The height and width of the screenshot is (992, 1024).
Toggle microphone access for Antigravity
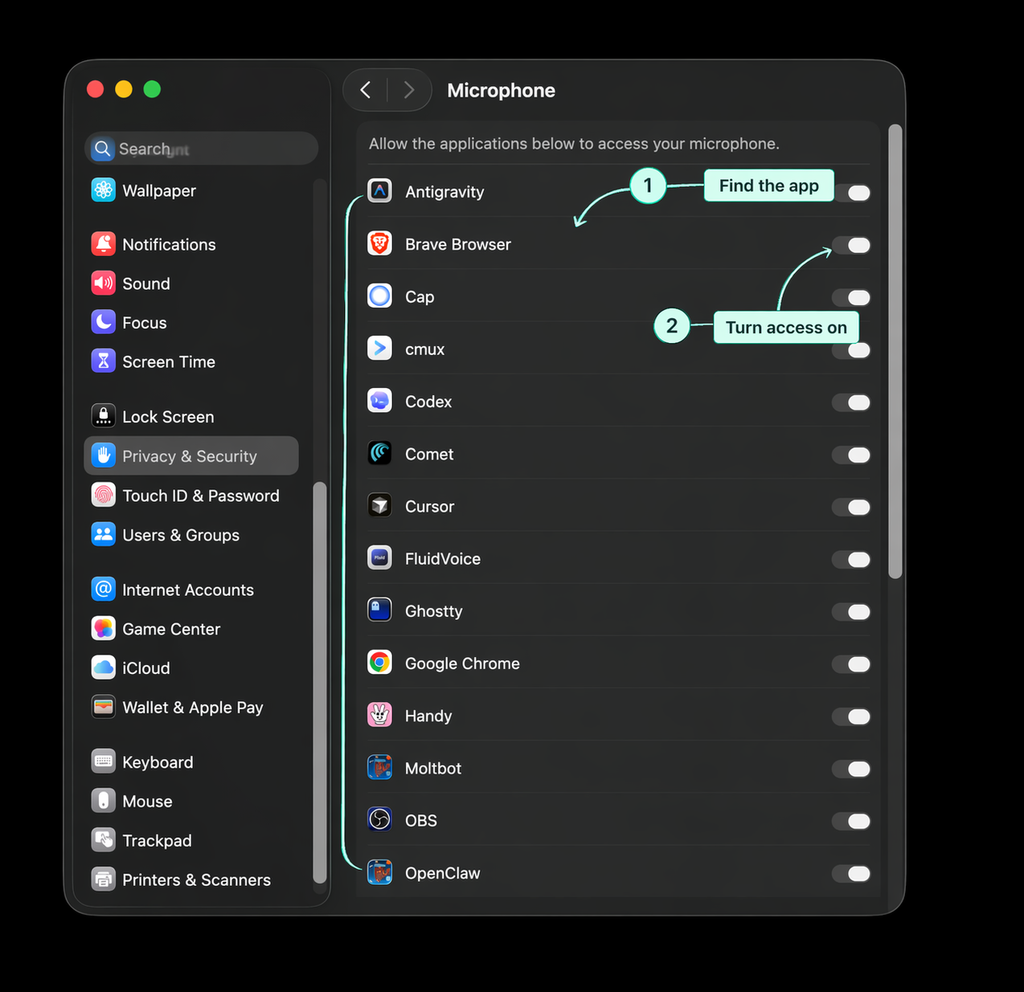855,193
